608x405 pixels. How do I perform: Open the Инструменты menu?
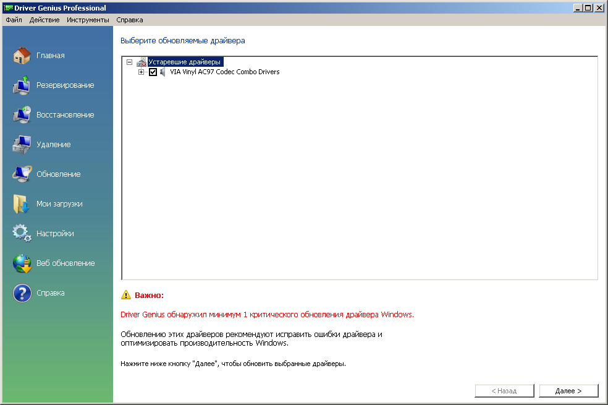coord(88,20)
